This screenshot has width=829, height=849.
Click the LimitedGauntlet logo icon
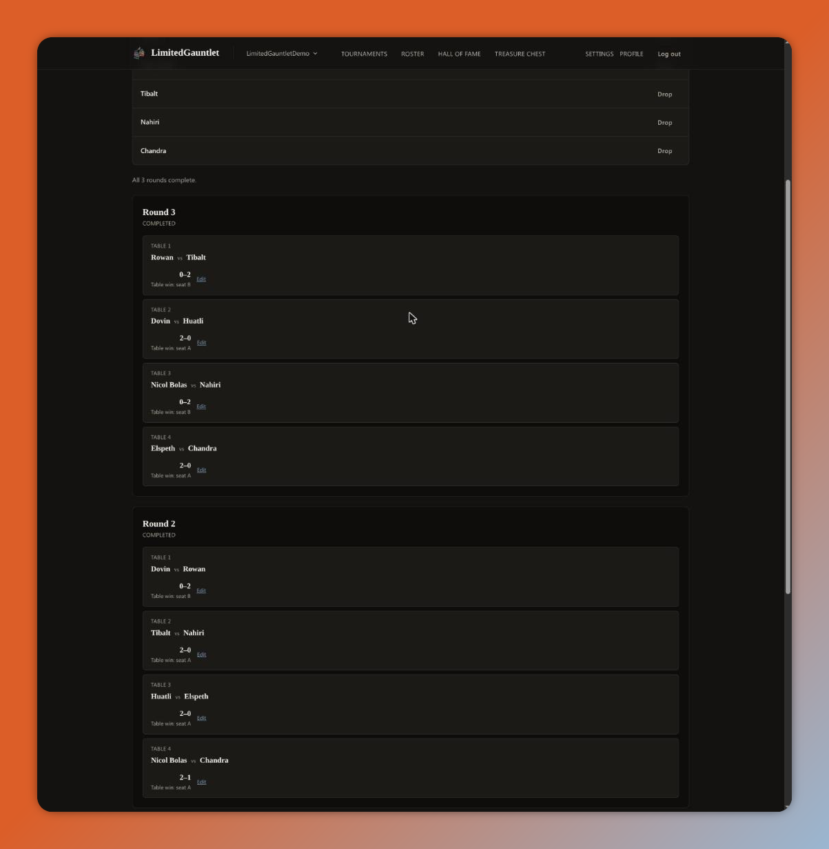[x=139, y=53]
